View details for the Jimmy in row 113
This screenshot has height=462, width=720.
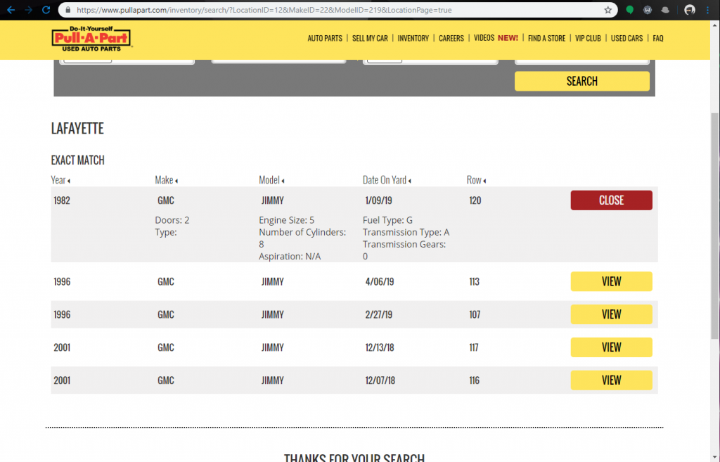tap(611, 281)
